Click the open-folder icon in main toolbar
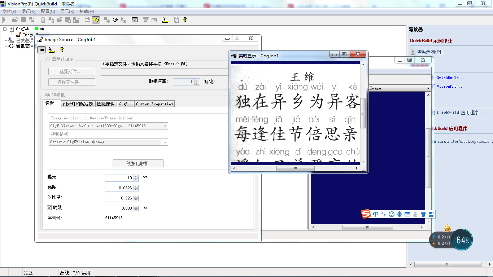The image size is (493, 277). pos(15,20)
